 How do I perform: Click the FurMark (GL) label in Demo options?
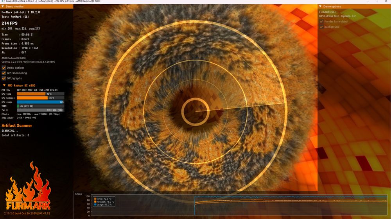327,12
